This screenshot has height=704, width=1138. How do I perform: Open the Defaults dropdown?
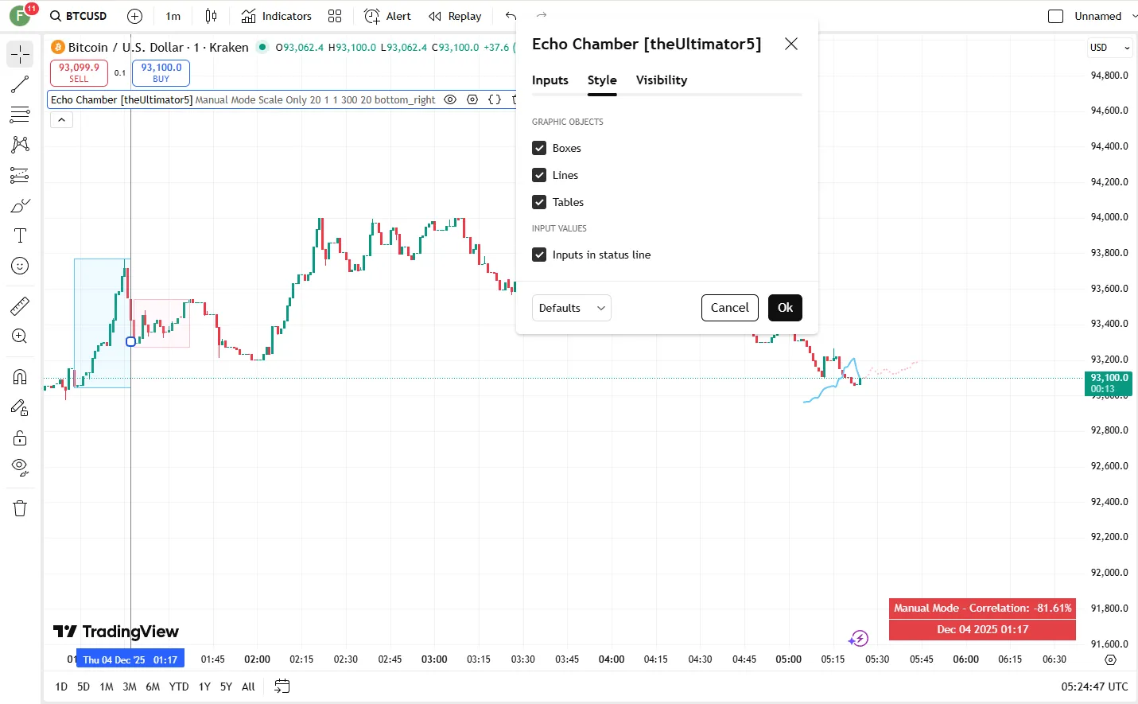(571, 308)
